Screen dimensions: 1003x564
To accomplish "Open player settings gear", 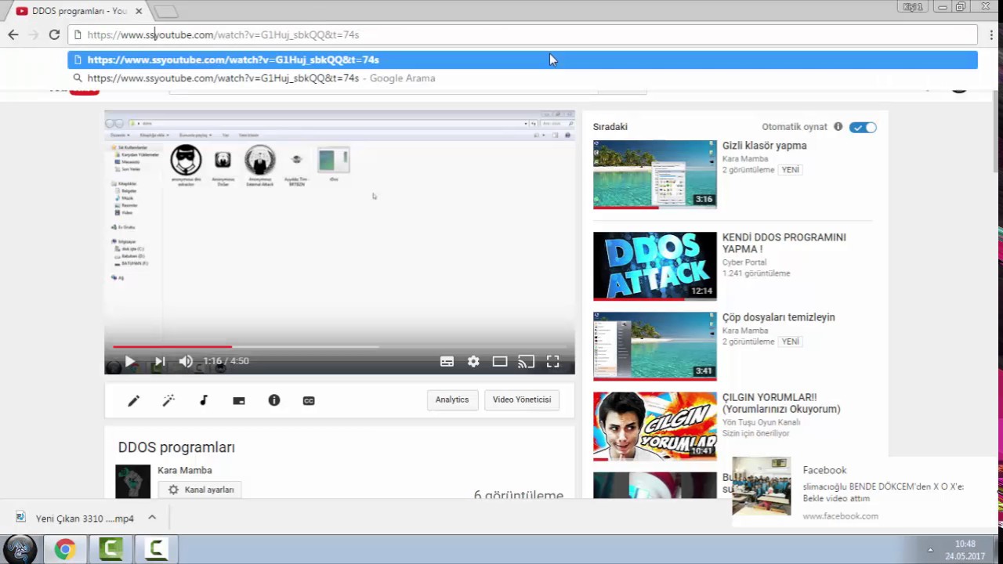I will click(x=473, y=361).
